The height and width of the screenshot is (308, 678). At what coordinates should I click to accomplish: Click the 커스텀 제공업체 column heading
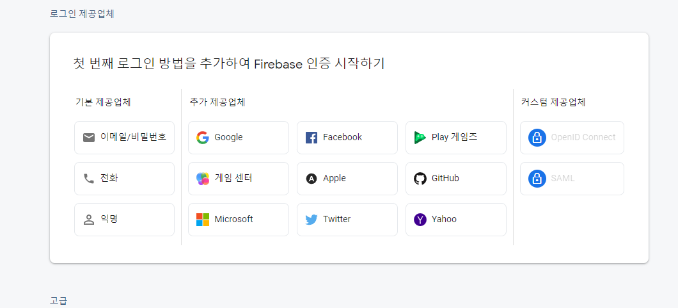553,102
